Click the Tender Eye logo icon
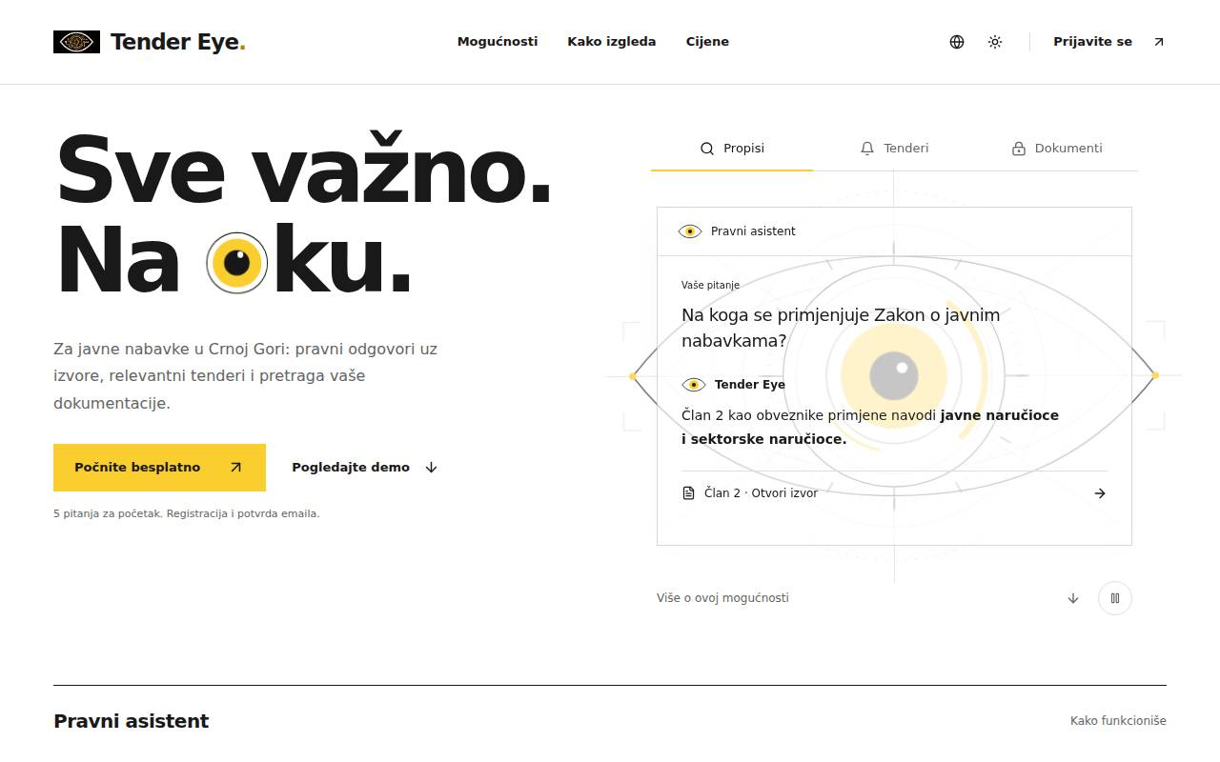The image size is (1220, 762). pos(76,42)
